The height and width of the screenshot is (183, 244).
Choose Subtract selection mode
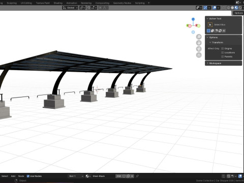click(x=216, y=30)
